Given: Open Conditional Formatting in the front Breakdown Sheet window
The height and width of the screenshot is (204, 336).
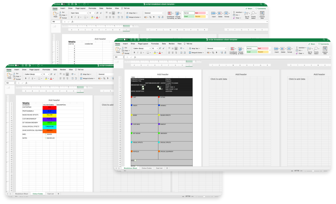Looking at the screenshot, I should pyautogui.click(x=233, y=50).
